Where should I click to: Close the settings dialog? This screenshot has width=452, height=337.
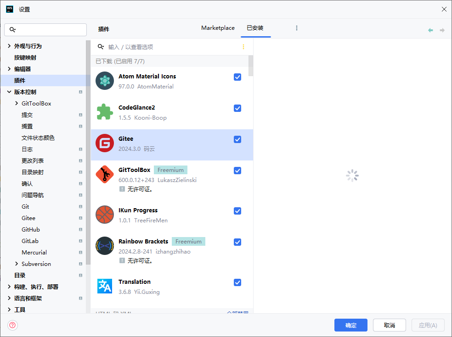(x=444, y=9)
